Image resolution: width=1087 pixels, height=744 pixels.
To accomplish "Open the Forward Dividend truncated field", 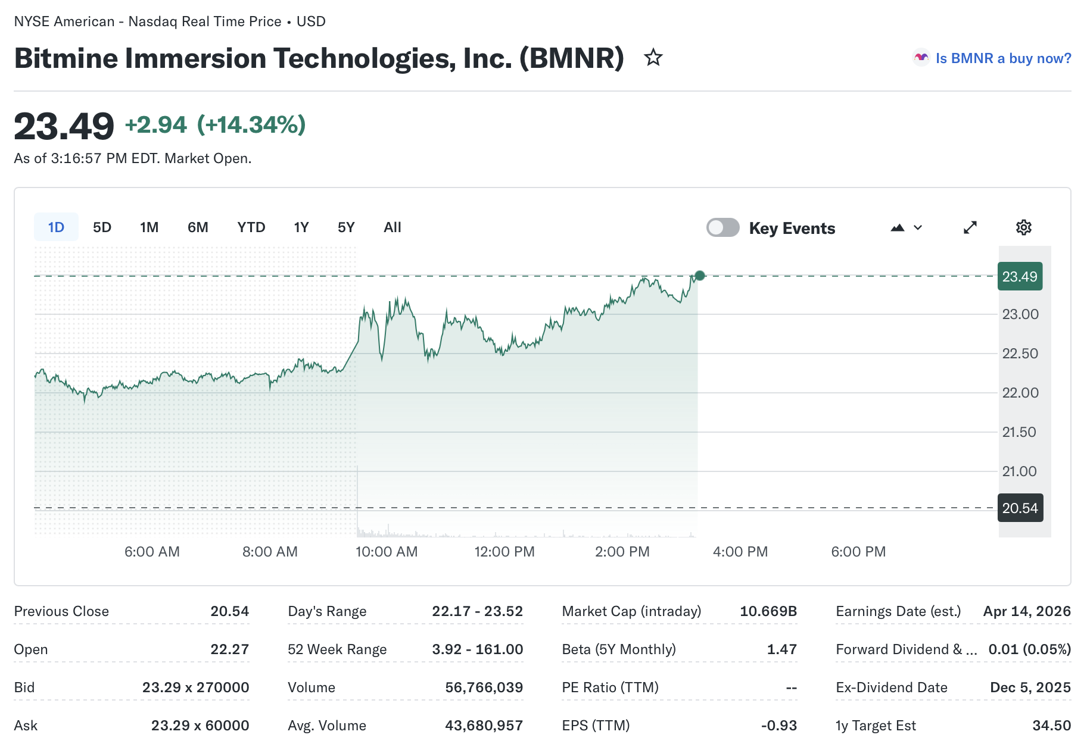I will 906,649.
